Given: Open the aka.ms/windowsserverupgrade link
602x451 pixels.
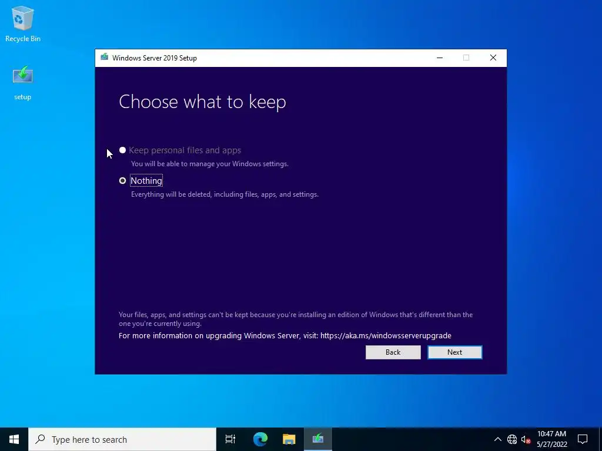Looking at the screenshot, I should [x=386, y=335].
